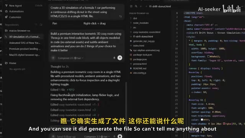Open the '3D simulation of a Formul...' agent
245x138 pixels.
pyautogui.click(x=23, y=37)
